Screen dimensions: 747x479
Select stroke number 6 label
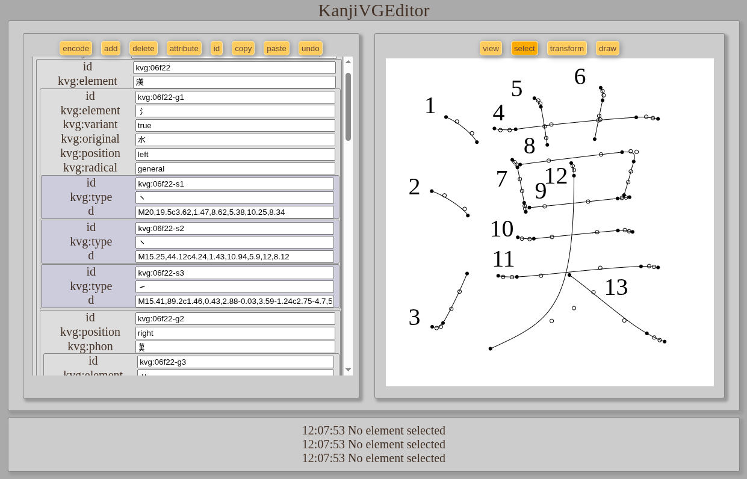(580, 76)
